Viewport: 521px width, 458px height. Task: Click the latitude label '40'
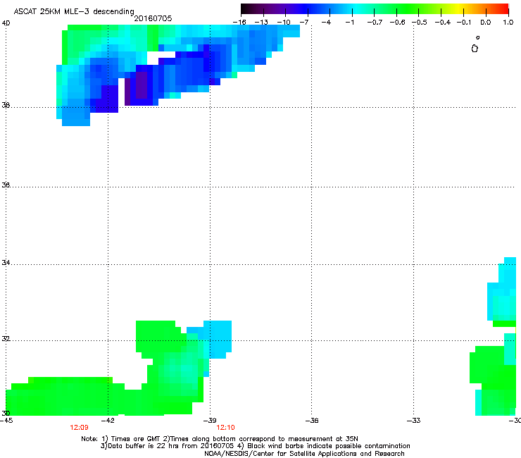click(6, 23)
